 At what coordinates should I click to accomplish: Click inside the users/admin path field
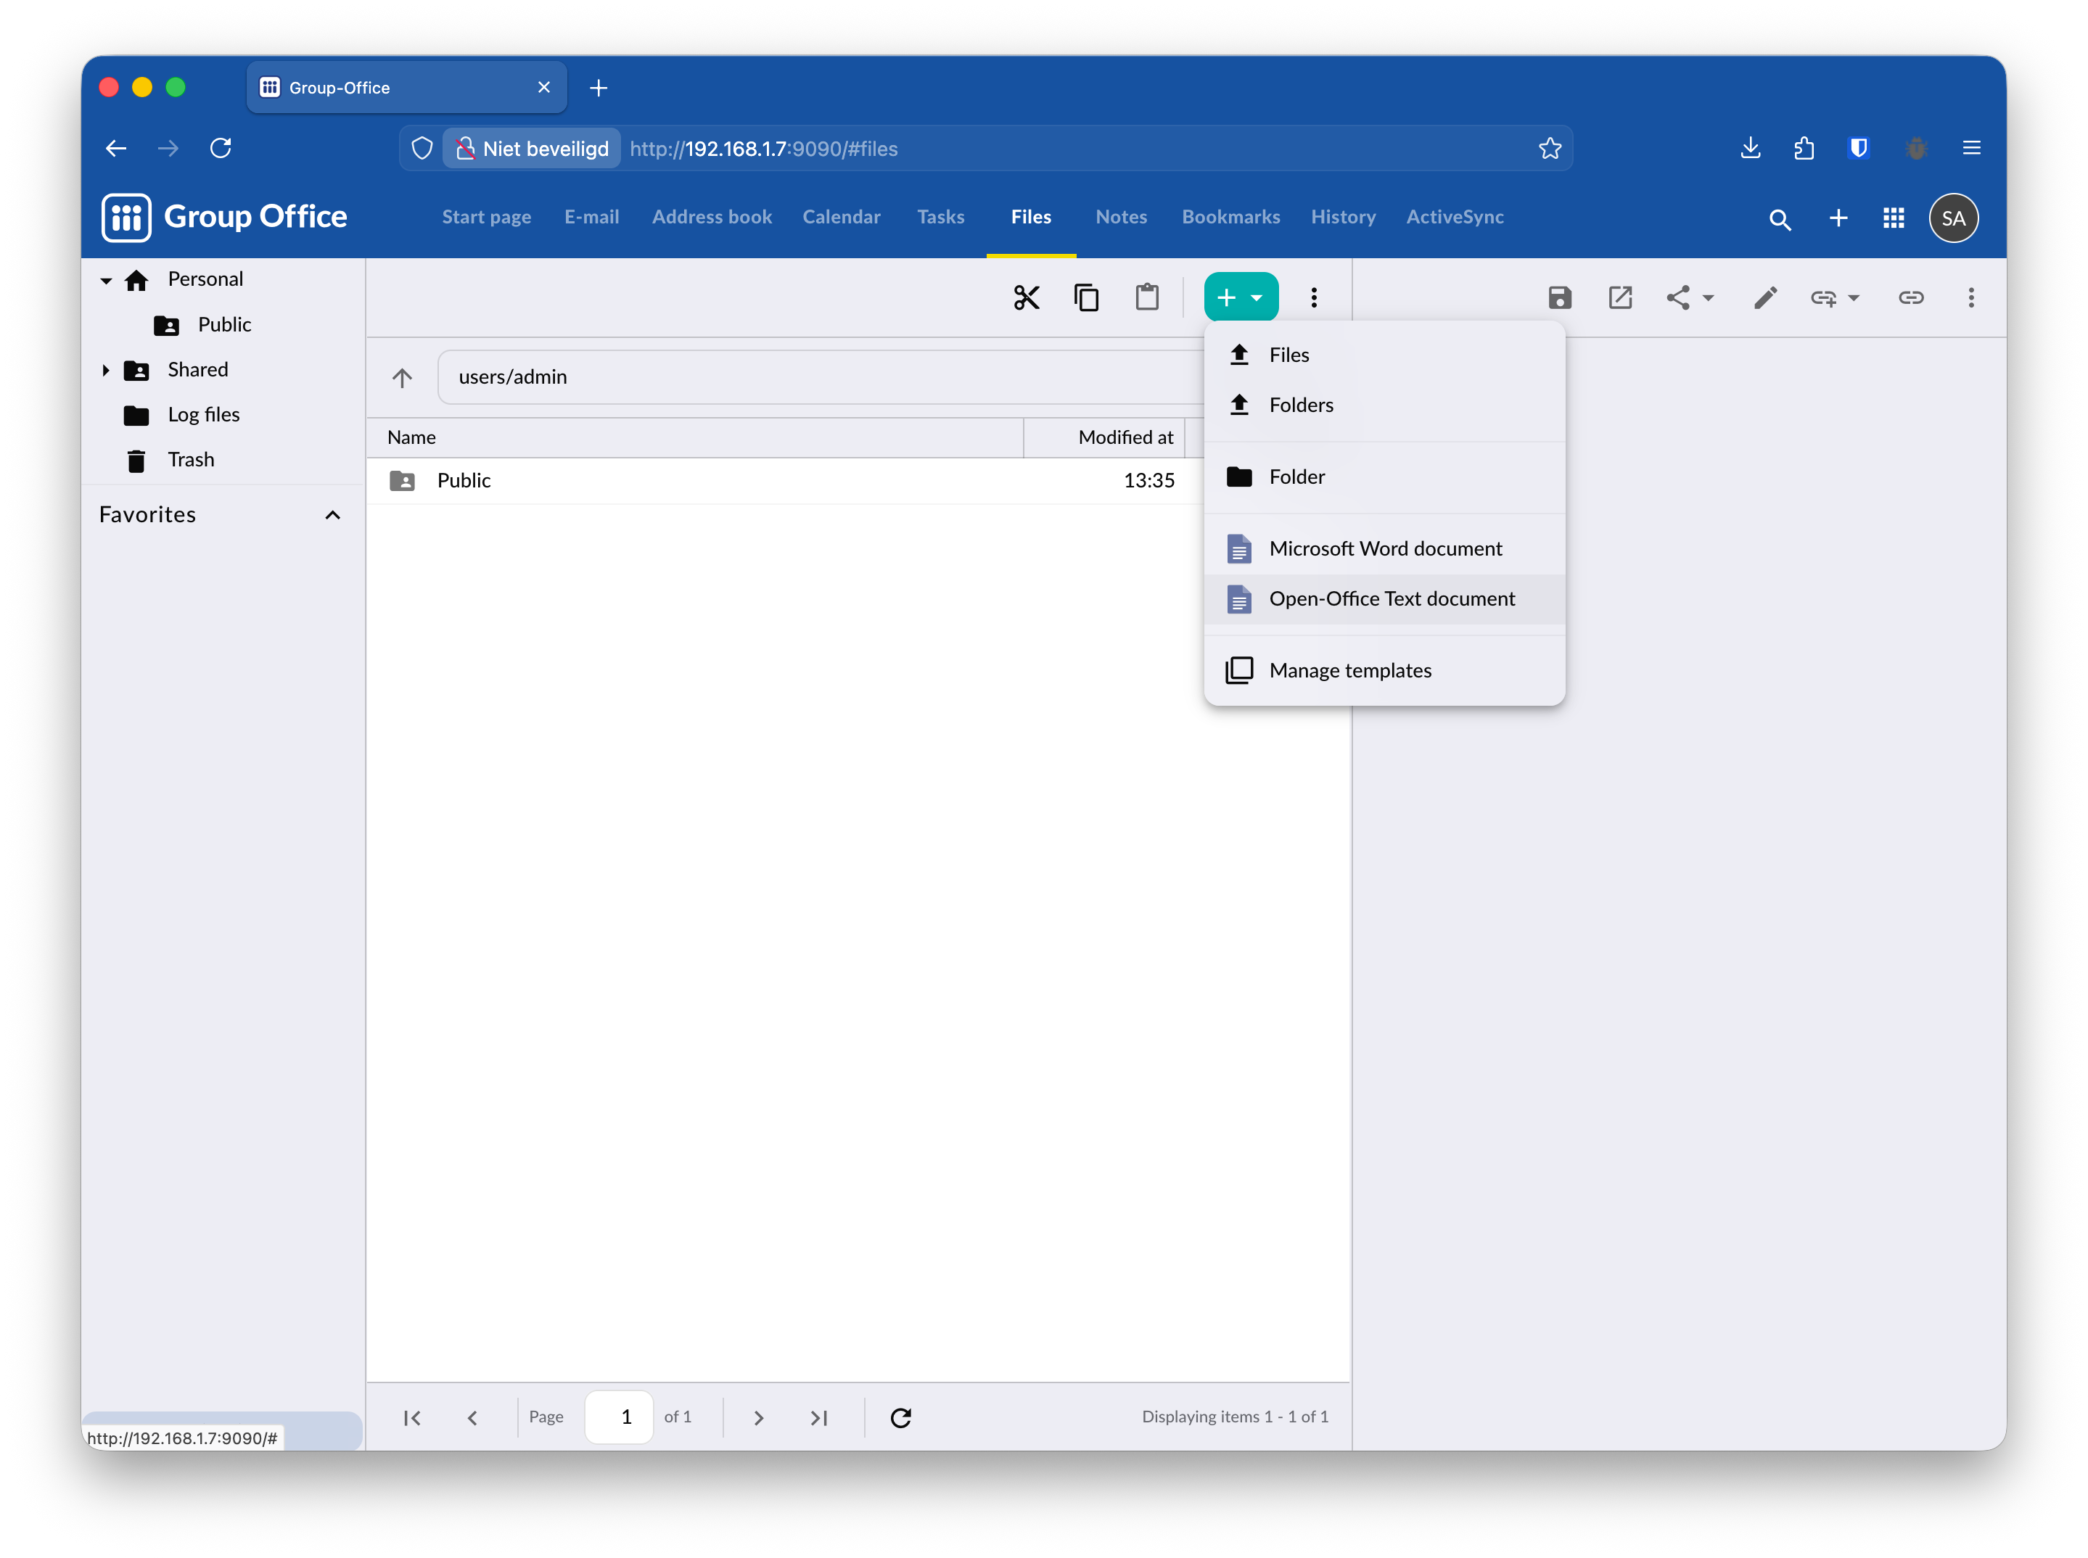660,376
